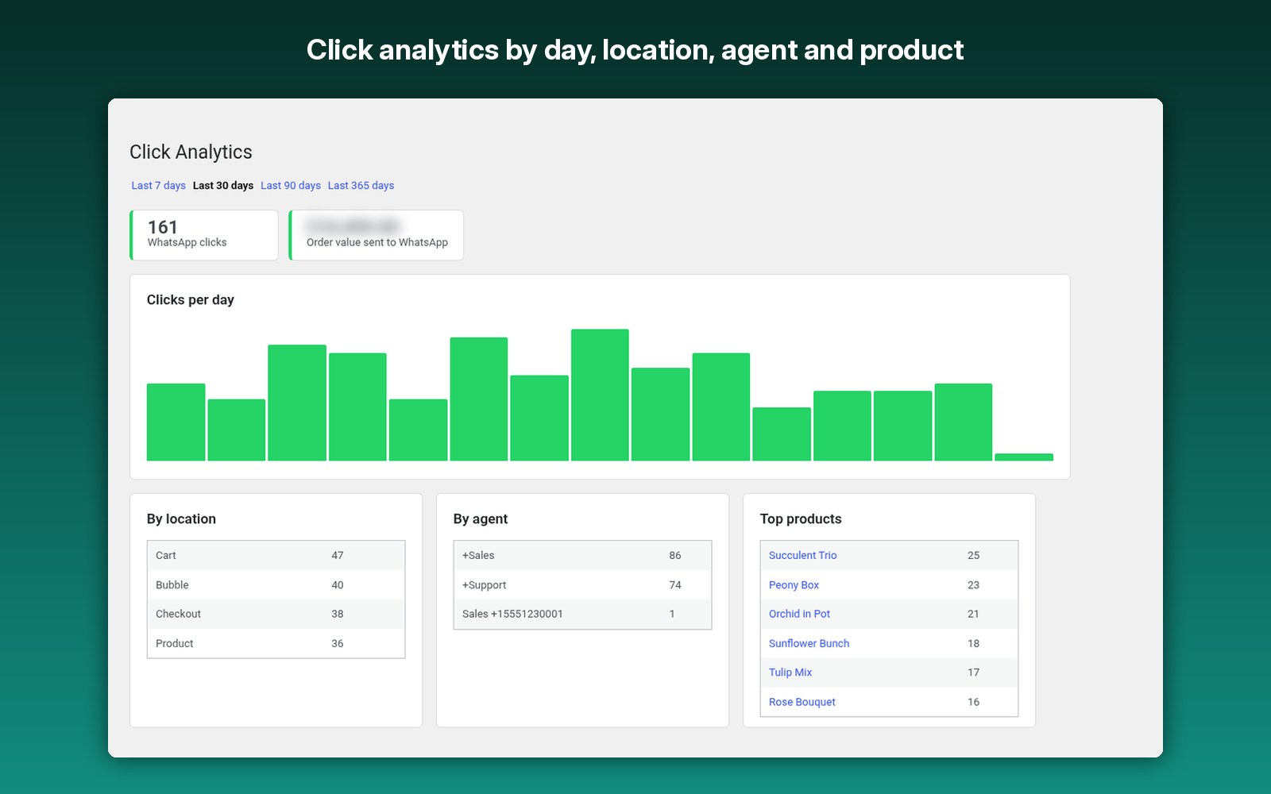Click the shortest bar in Clicks per day chart
The image size is (1271, 794).
pyautogui.click(x=1024, y=457)
